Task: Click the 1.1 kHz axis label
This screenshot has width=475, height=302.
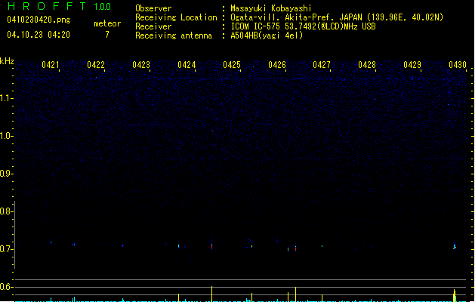Action: 6,98
